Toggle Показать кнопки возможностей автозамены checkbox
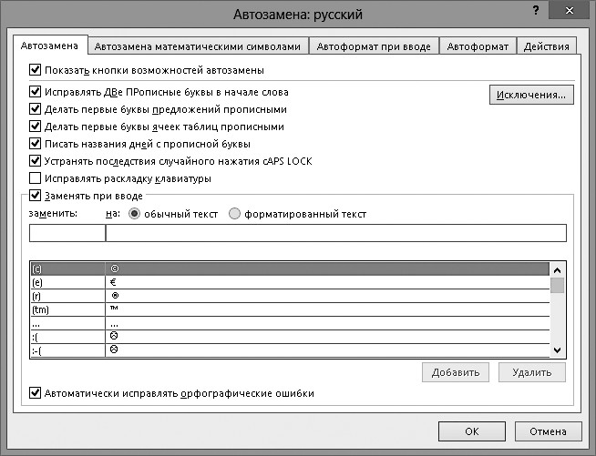The height and width of the screenshot is (456, 596). coord(36,69)
